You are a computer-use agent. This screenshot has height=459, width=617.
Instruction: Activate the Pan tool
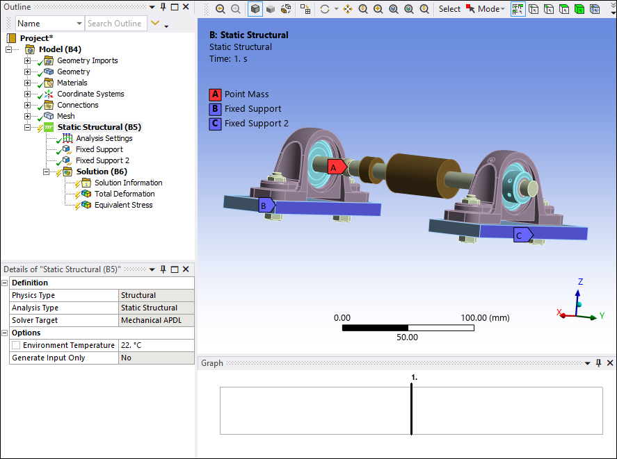pos(348,8)
